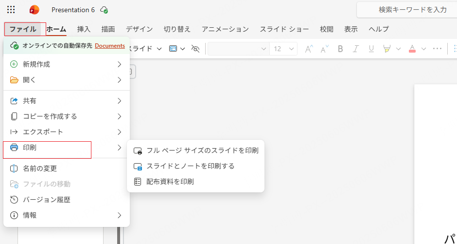This screenshot has height=244, width=457.
Task: Toggle italic formatting
Action: [355, 49]
